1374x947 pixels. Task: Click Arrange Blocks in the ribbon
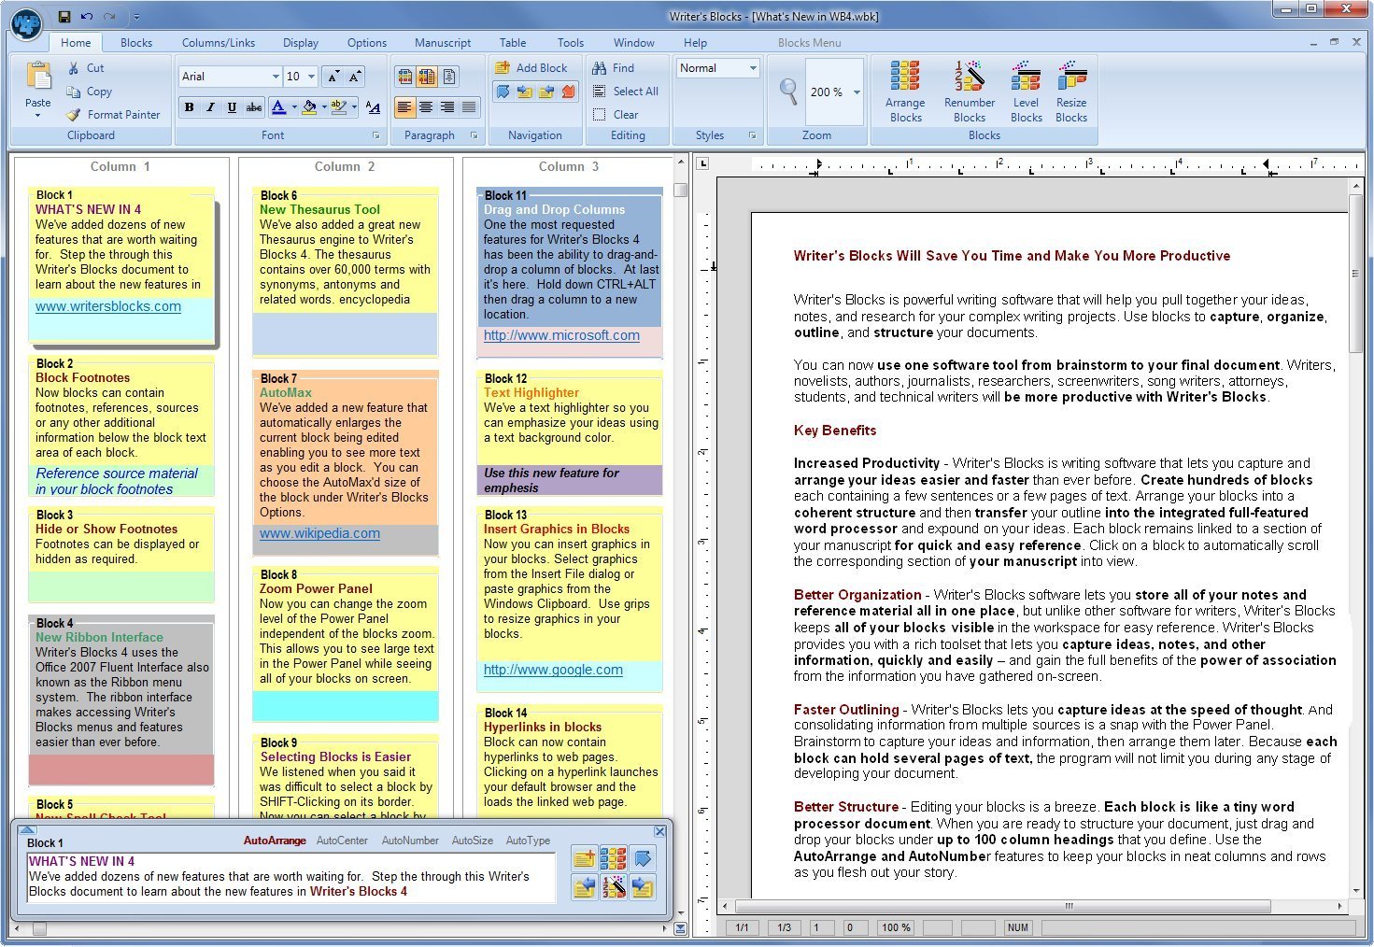(905, 92)
